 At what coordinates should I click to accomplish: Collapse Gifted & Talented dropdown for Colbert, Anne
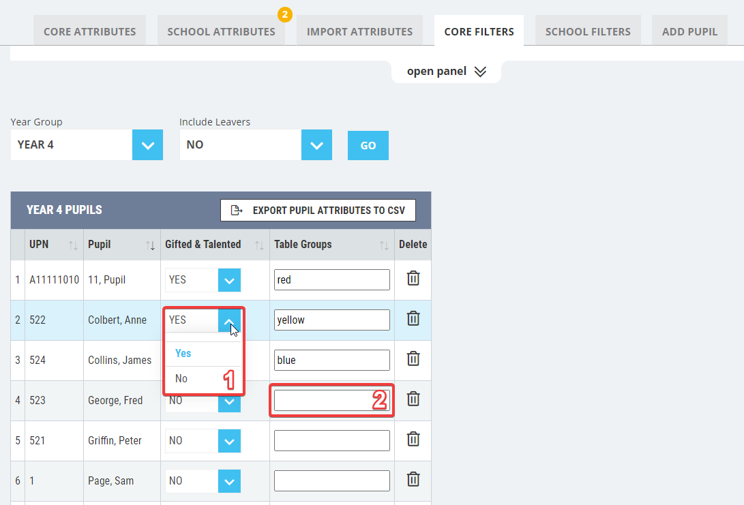(229, 320)
